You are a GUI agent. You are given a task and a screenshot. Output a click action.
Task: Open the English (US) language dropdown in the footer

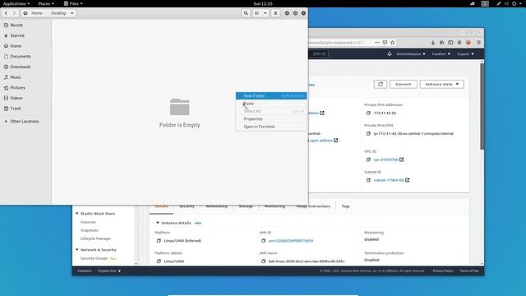click(109, 271)
